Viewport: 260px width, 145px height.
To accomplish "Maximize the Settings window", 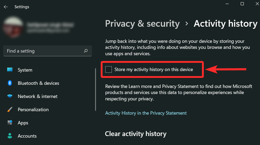I will (242, 4).
